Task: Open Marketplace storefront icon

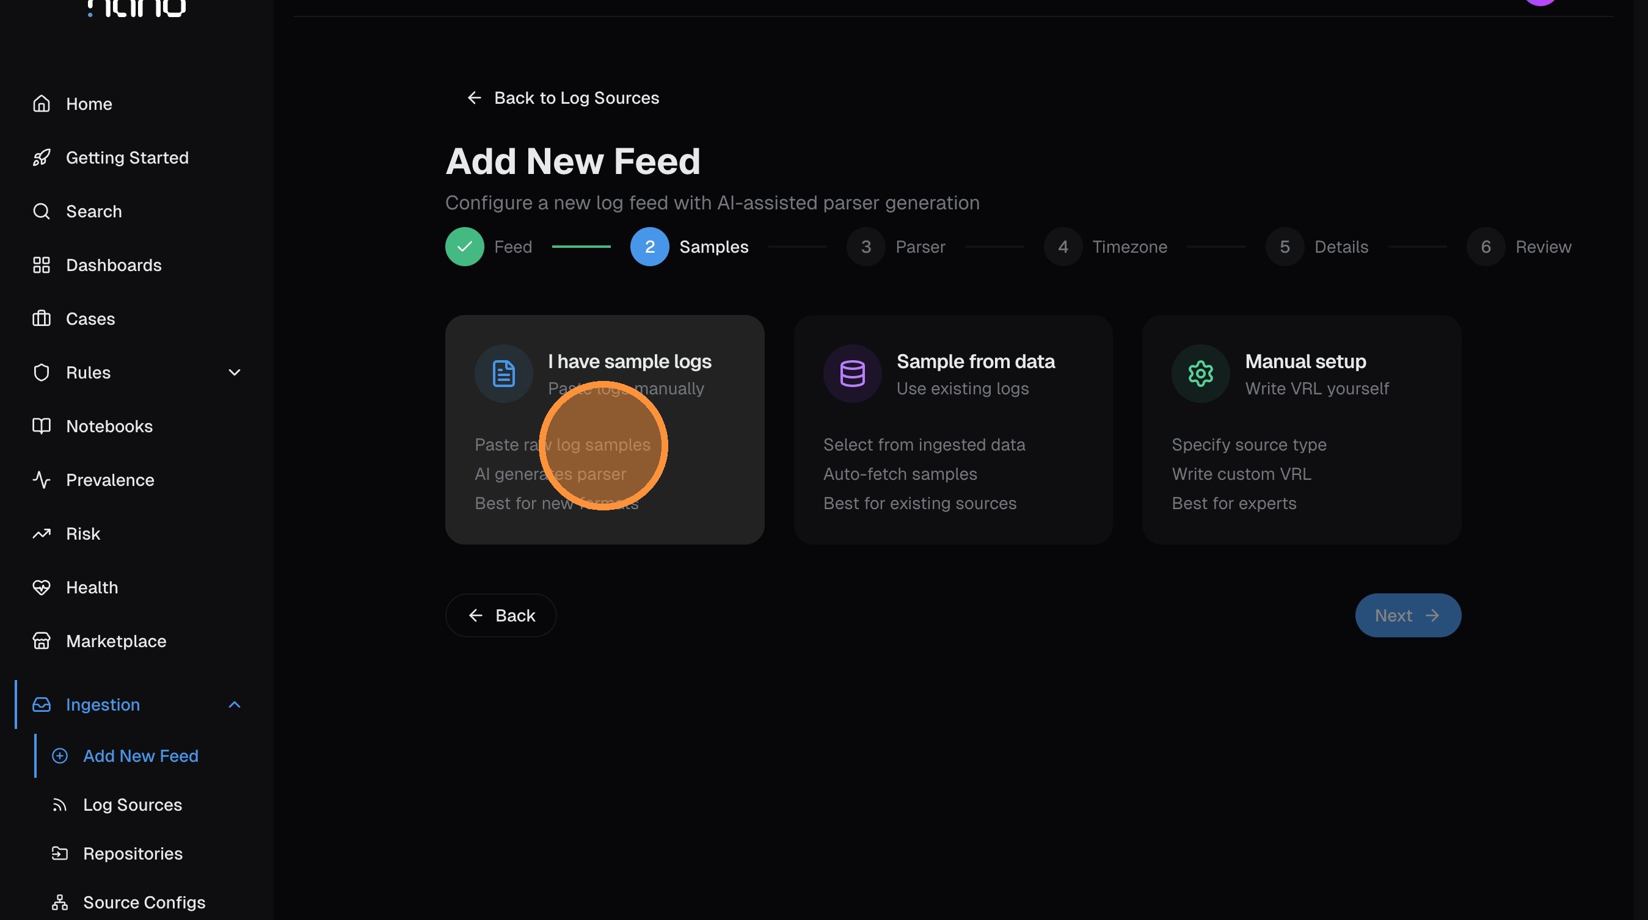Action: point(42,640)
